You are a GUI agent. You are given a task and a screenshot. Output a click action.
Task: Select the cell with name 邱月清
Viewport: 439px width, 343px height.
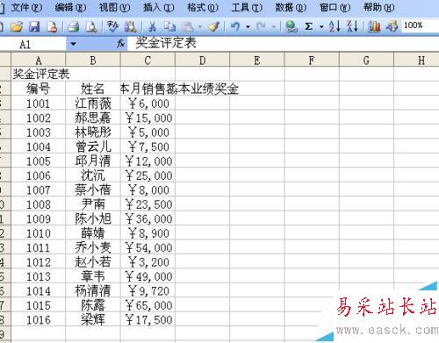click(x=93, y=161)
